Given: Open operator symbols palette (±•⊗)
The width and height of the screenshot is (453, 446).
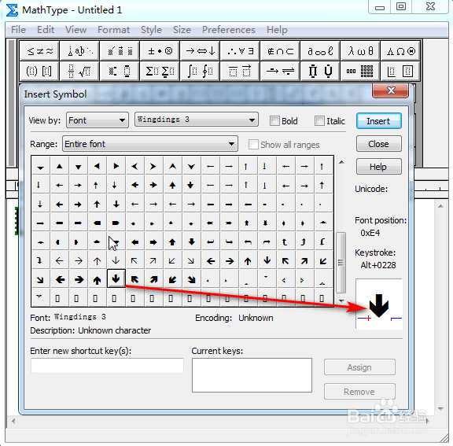Looking at the screenshot, I should pos(160,51).
